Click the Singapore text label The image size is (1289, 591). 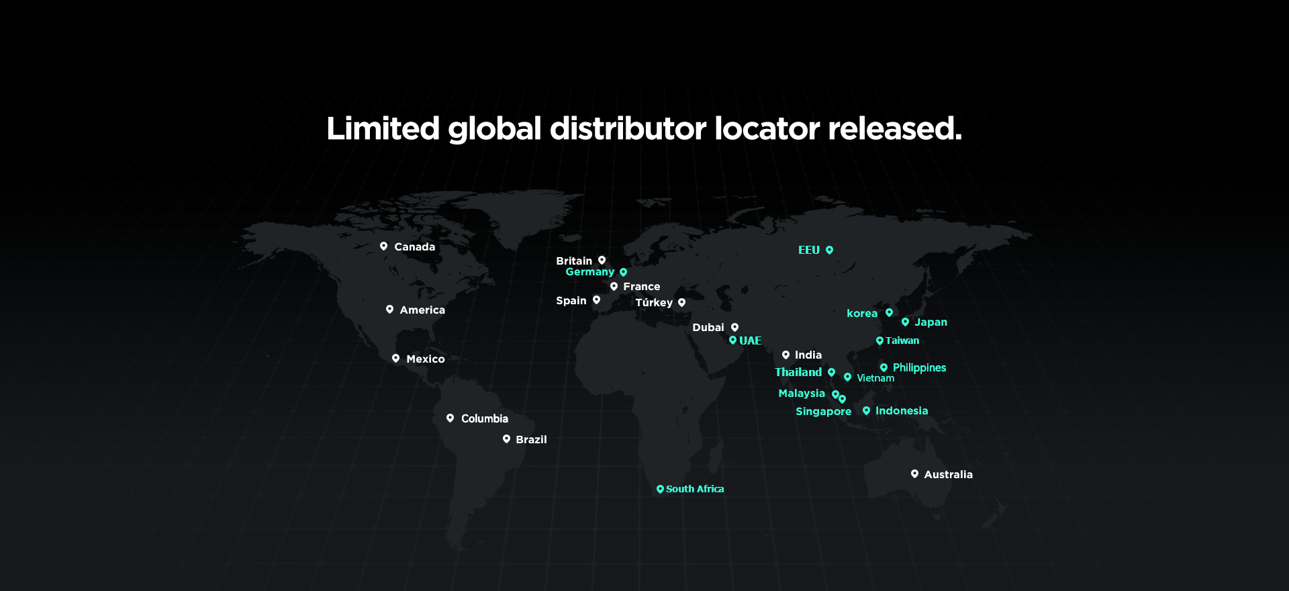click(823, 412)
